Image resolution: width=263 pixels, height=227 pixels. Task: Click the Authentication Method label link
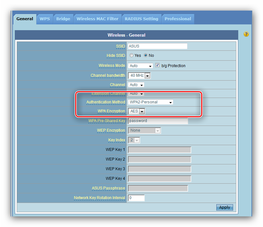[x=105, y=102]
